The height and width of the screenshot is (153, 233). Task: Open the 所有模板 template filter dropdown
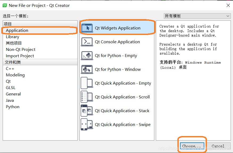(x=197, y=16)
